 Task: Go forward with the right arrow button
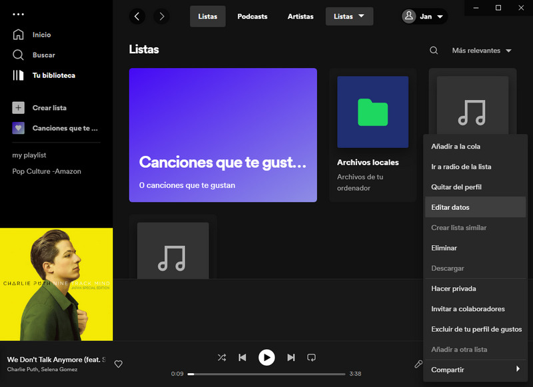[x=161, y=17]
